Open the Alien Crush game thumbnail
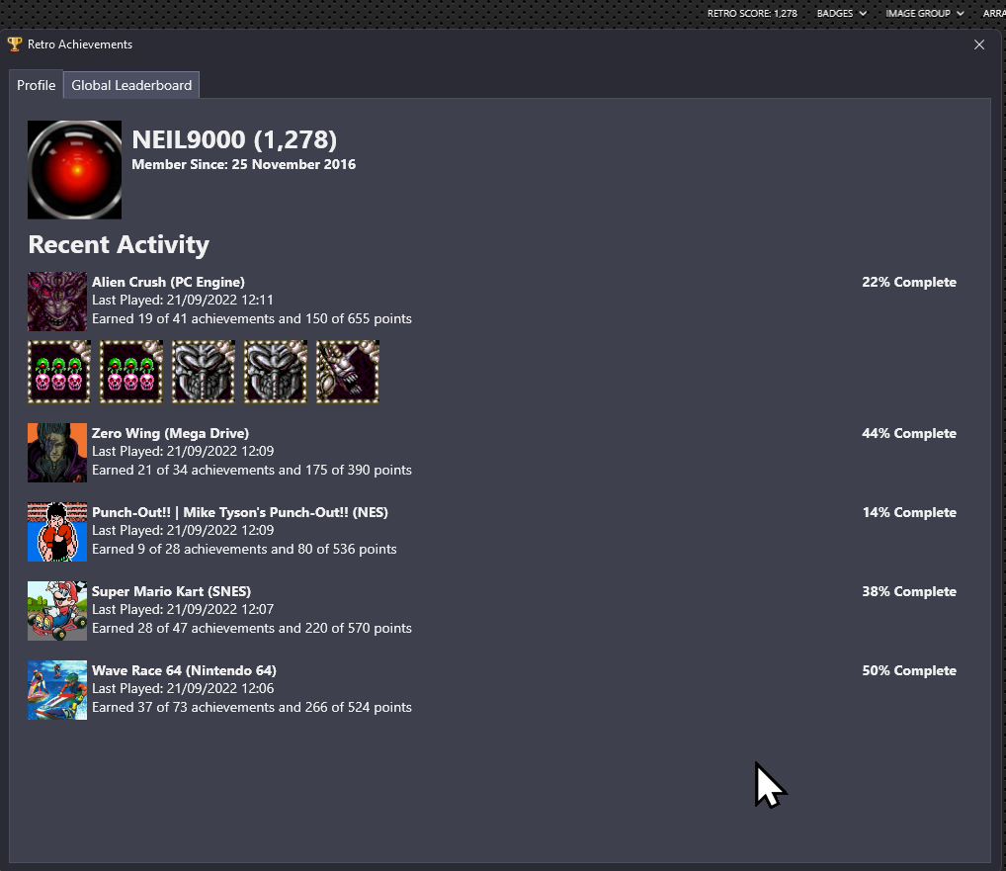Screen dimensions: 1006x871 point(57,302)
